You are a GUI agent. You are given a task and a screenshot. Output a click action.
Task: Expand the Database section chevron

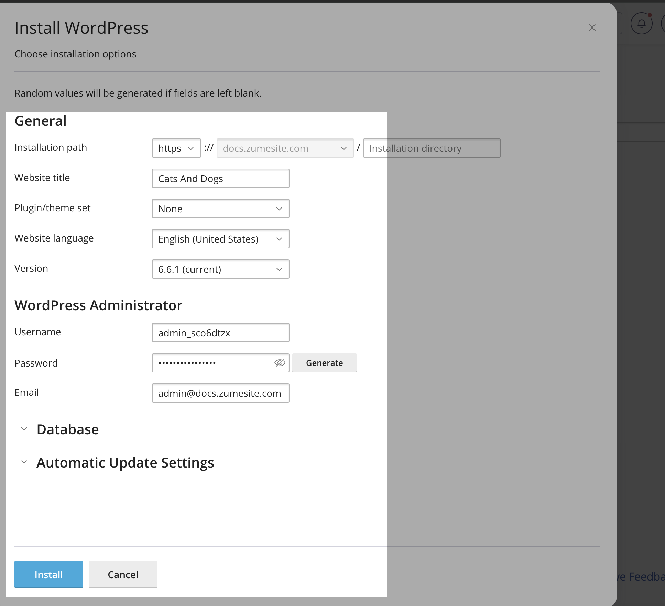pyautogui.click(x=24, y=429)
